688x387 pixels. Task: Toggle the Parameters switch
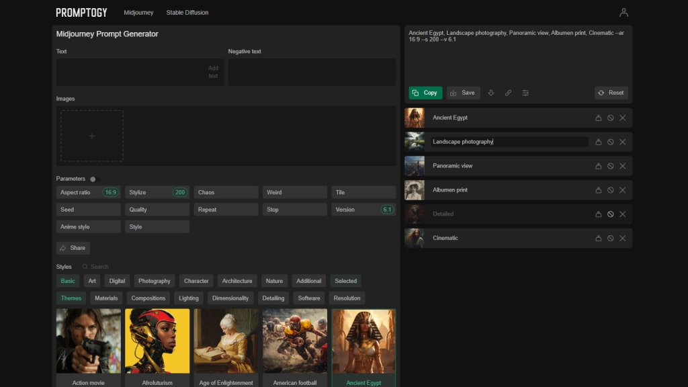tap(94, 179)
